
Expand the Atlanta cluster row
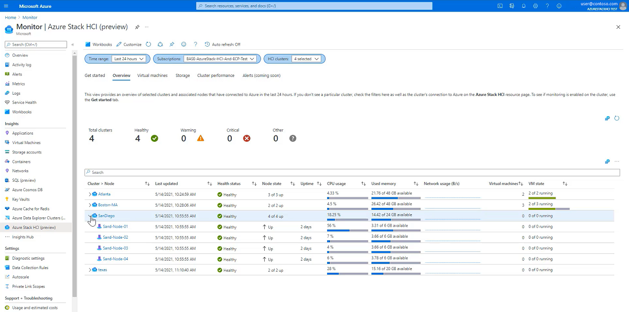(90, 194)
